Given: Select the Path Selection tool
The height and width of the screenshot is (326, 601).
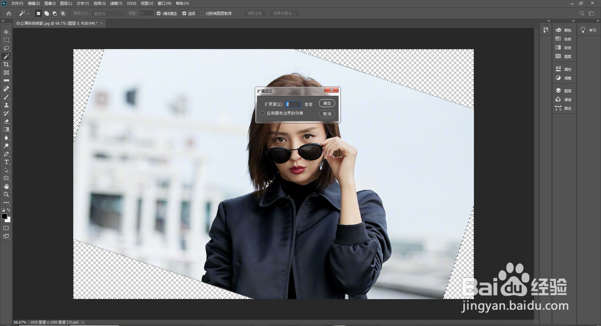Looking at the screenshot, I should 6,170.
